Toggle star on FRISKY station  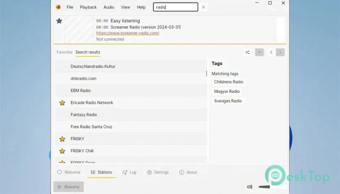coord(62,139)
